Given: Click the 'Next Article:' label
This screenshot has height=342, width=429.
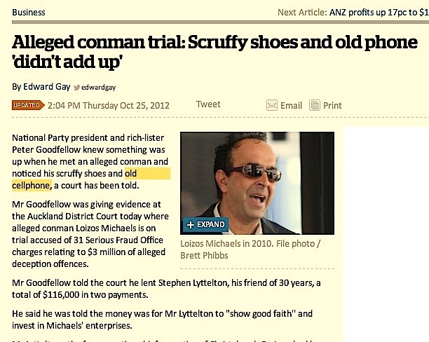Looking at the screenshot, I should point(302,13).
